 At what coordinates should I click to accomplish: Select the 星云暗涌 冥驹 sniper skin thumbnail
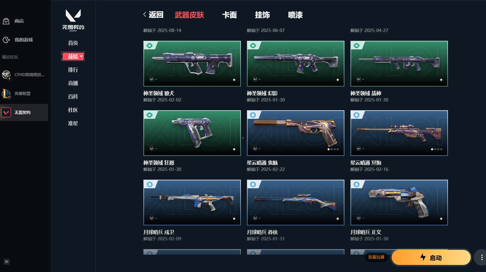(x=399, y=133)
